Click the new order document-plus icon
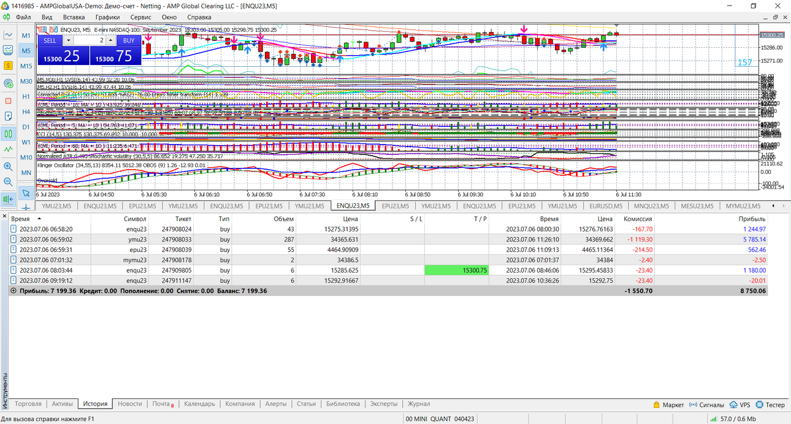Image resolution: width=791 pixels, height=424 pixels. tap(9, 116)
